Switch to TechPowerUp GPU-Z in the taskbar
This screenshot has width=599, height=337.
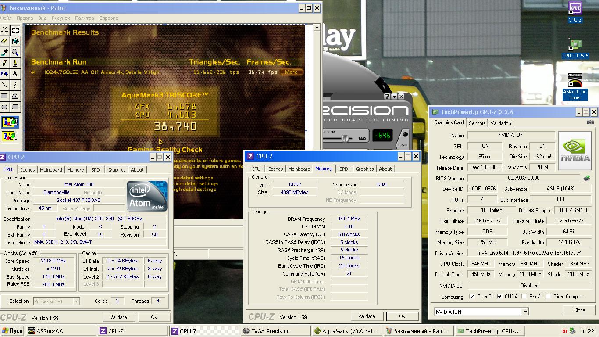489,331
